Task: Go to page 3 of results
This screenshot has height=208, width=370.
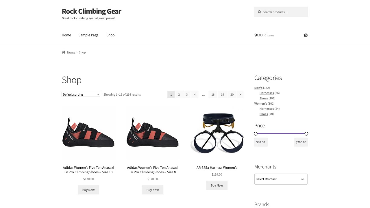Action: click(187, 94)
